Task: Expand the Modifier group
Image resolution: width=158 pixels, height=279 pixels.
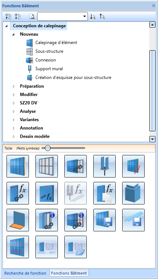Action: [x=14, y=95]
